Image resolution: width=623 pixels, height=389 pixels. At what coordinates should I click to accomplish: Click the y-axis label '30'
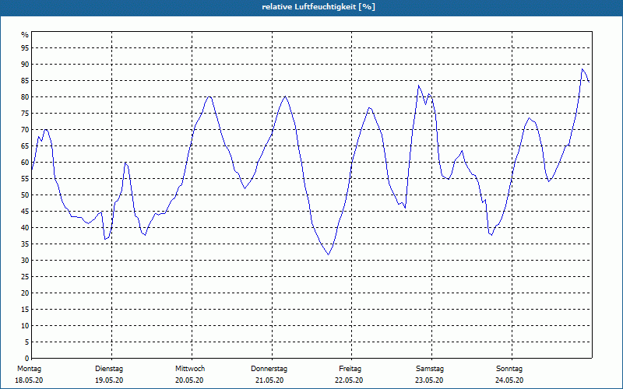coord(25,261)
